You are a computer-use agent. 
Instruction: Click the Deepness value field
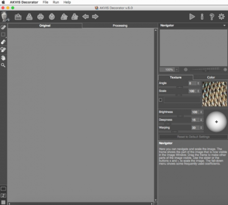(195, 120)
